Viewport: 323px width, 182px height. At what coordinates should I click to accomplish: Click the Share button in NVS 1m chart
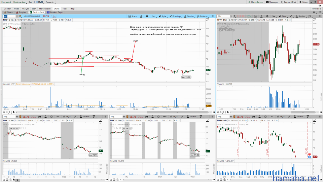point(133,16)
